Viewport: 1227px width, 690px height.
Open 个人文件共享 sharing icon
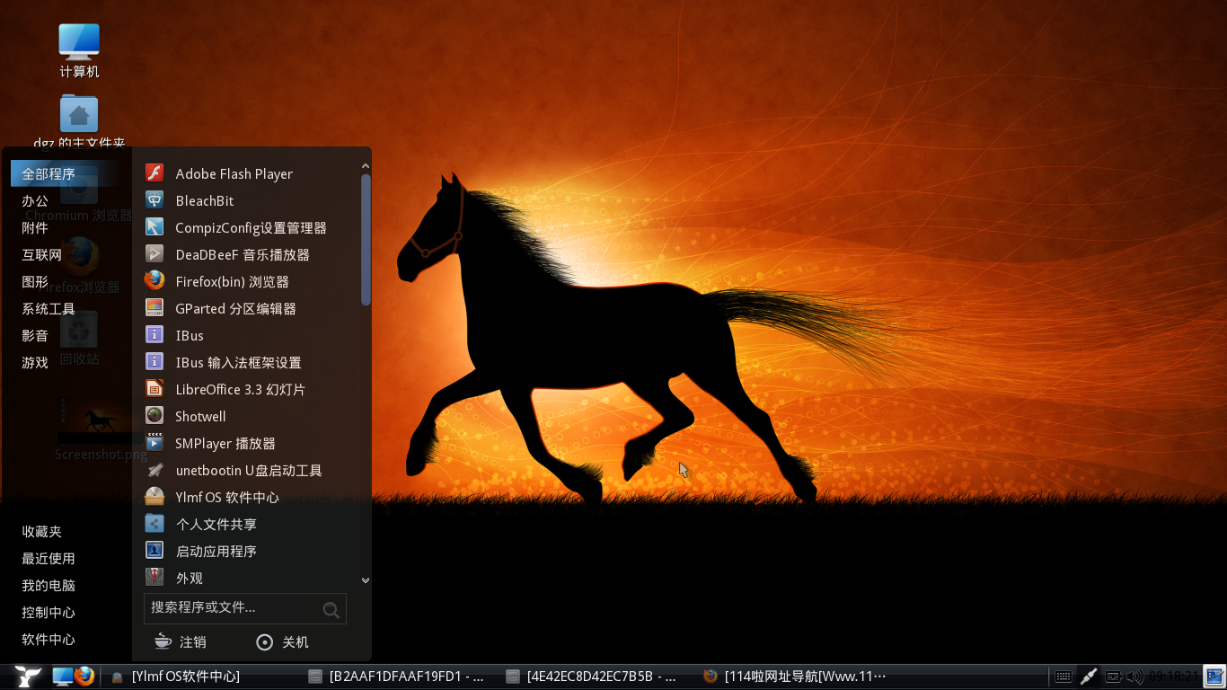154,524
